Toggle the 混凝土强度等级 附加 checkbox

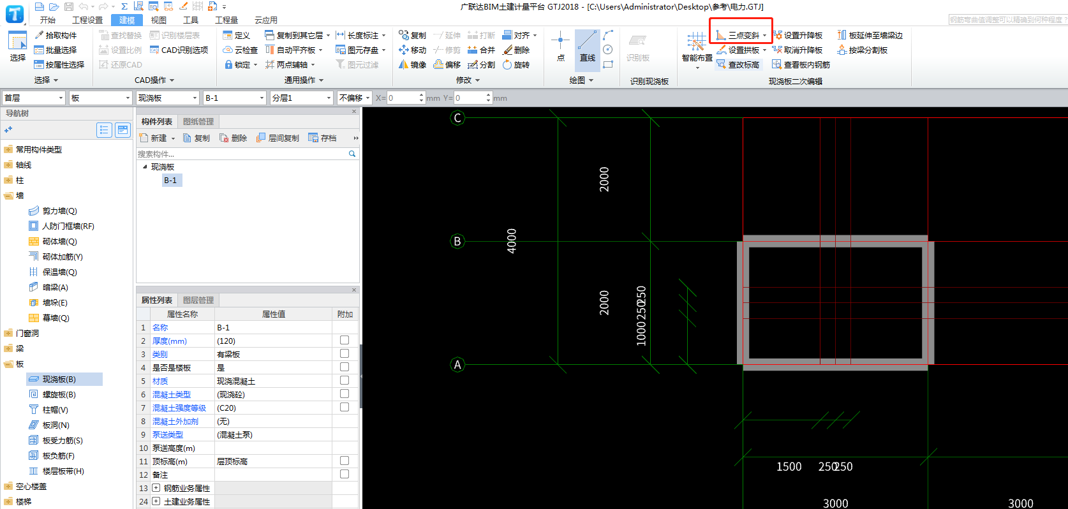click(x=345, y=407)
